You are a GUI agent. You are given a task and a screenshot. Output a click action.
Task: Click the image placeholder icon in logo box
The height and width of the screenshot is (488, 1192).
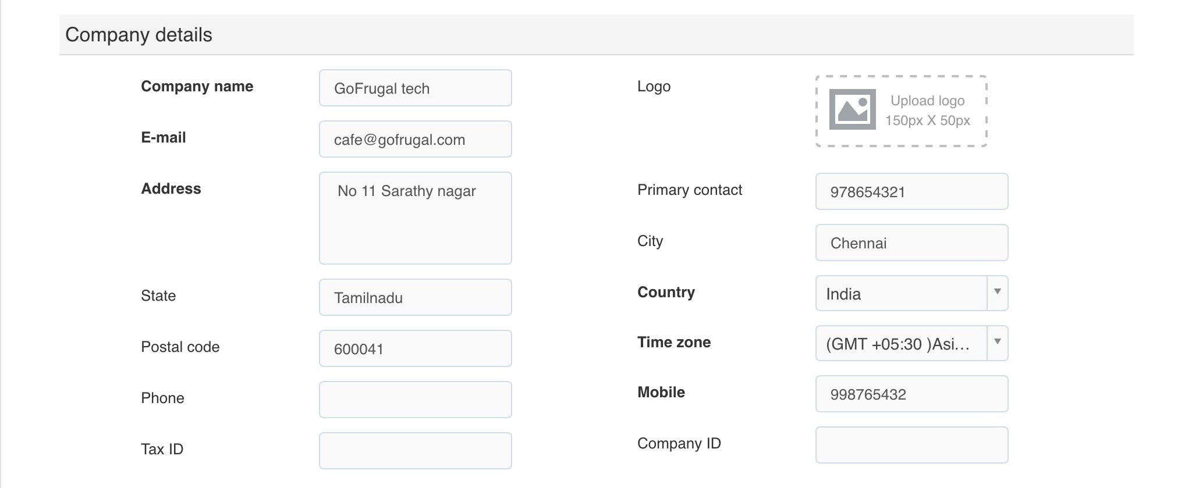(852, 109)
